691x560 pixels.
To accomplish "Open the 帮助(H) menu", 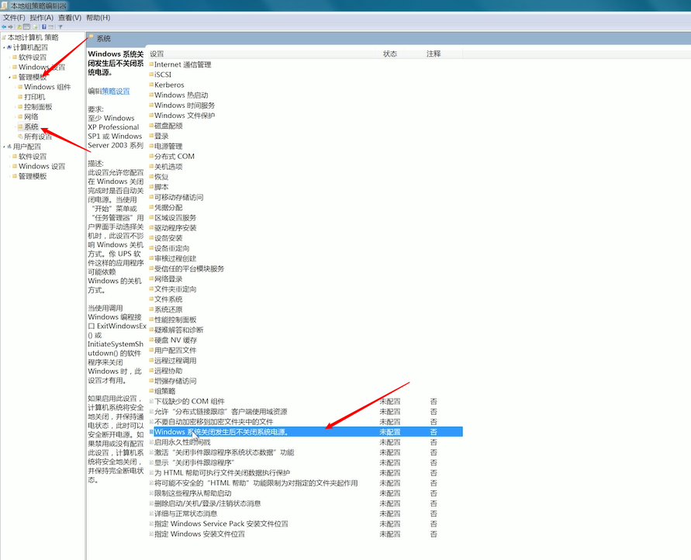I will click(x=98, y=18).
